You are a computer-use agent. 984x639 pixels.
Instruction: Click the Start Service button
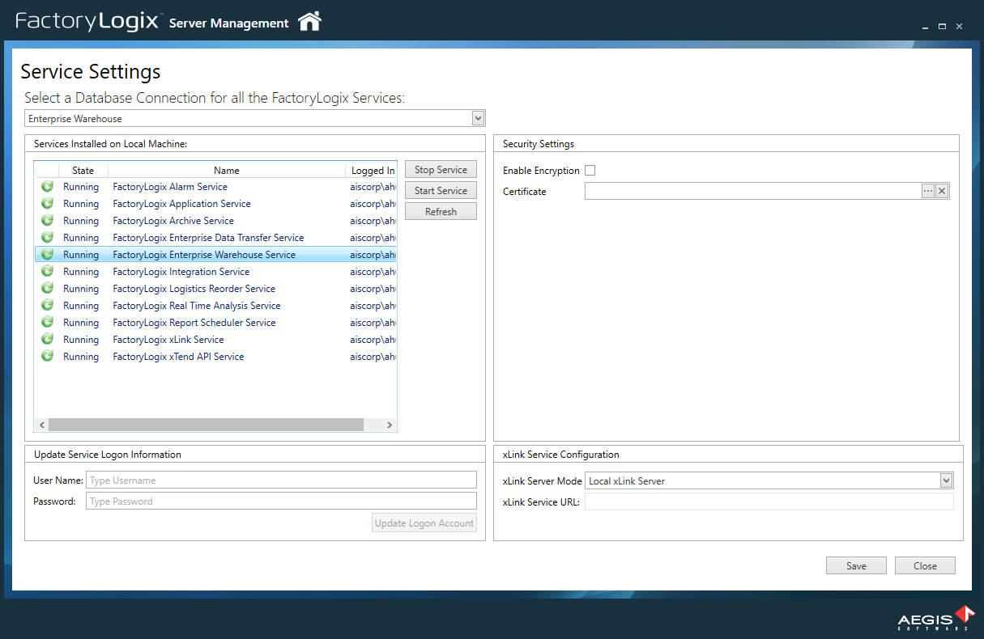pos(441,190)
